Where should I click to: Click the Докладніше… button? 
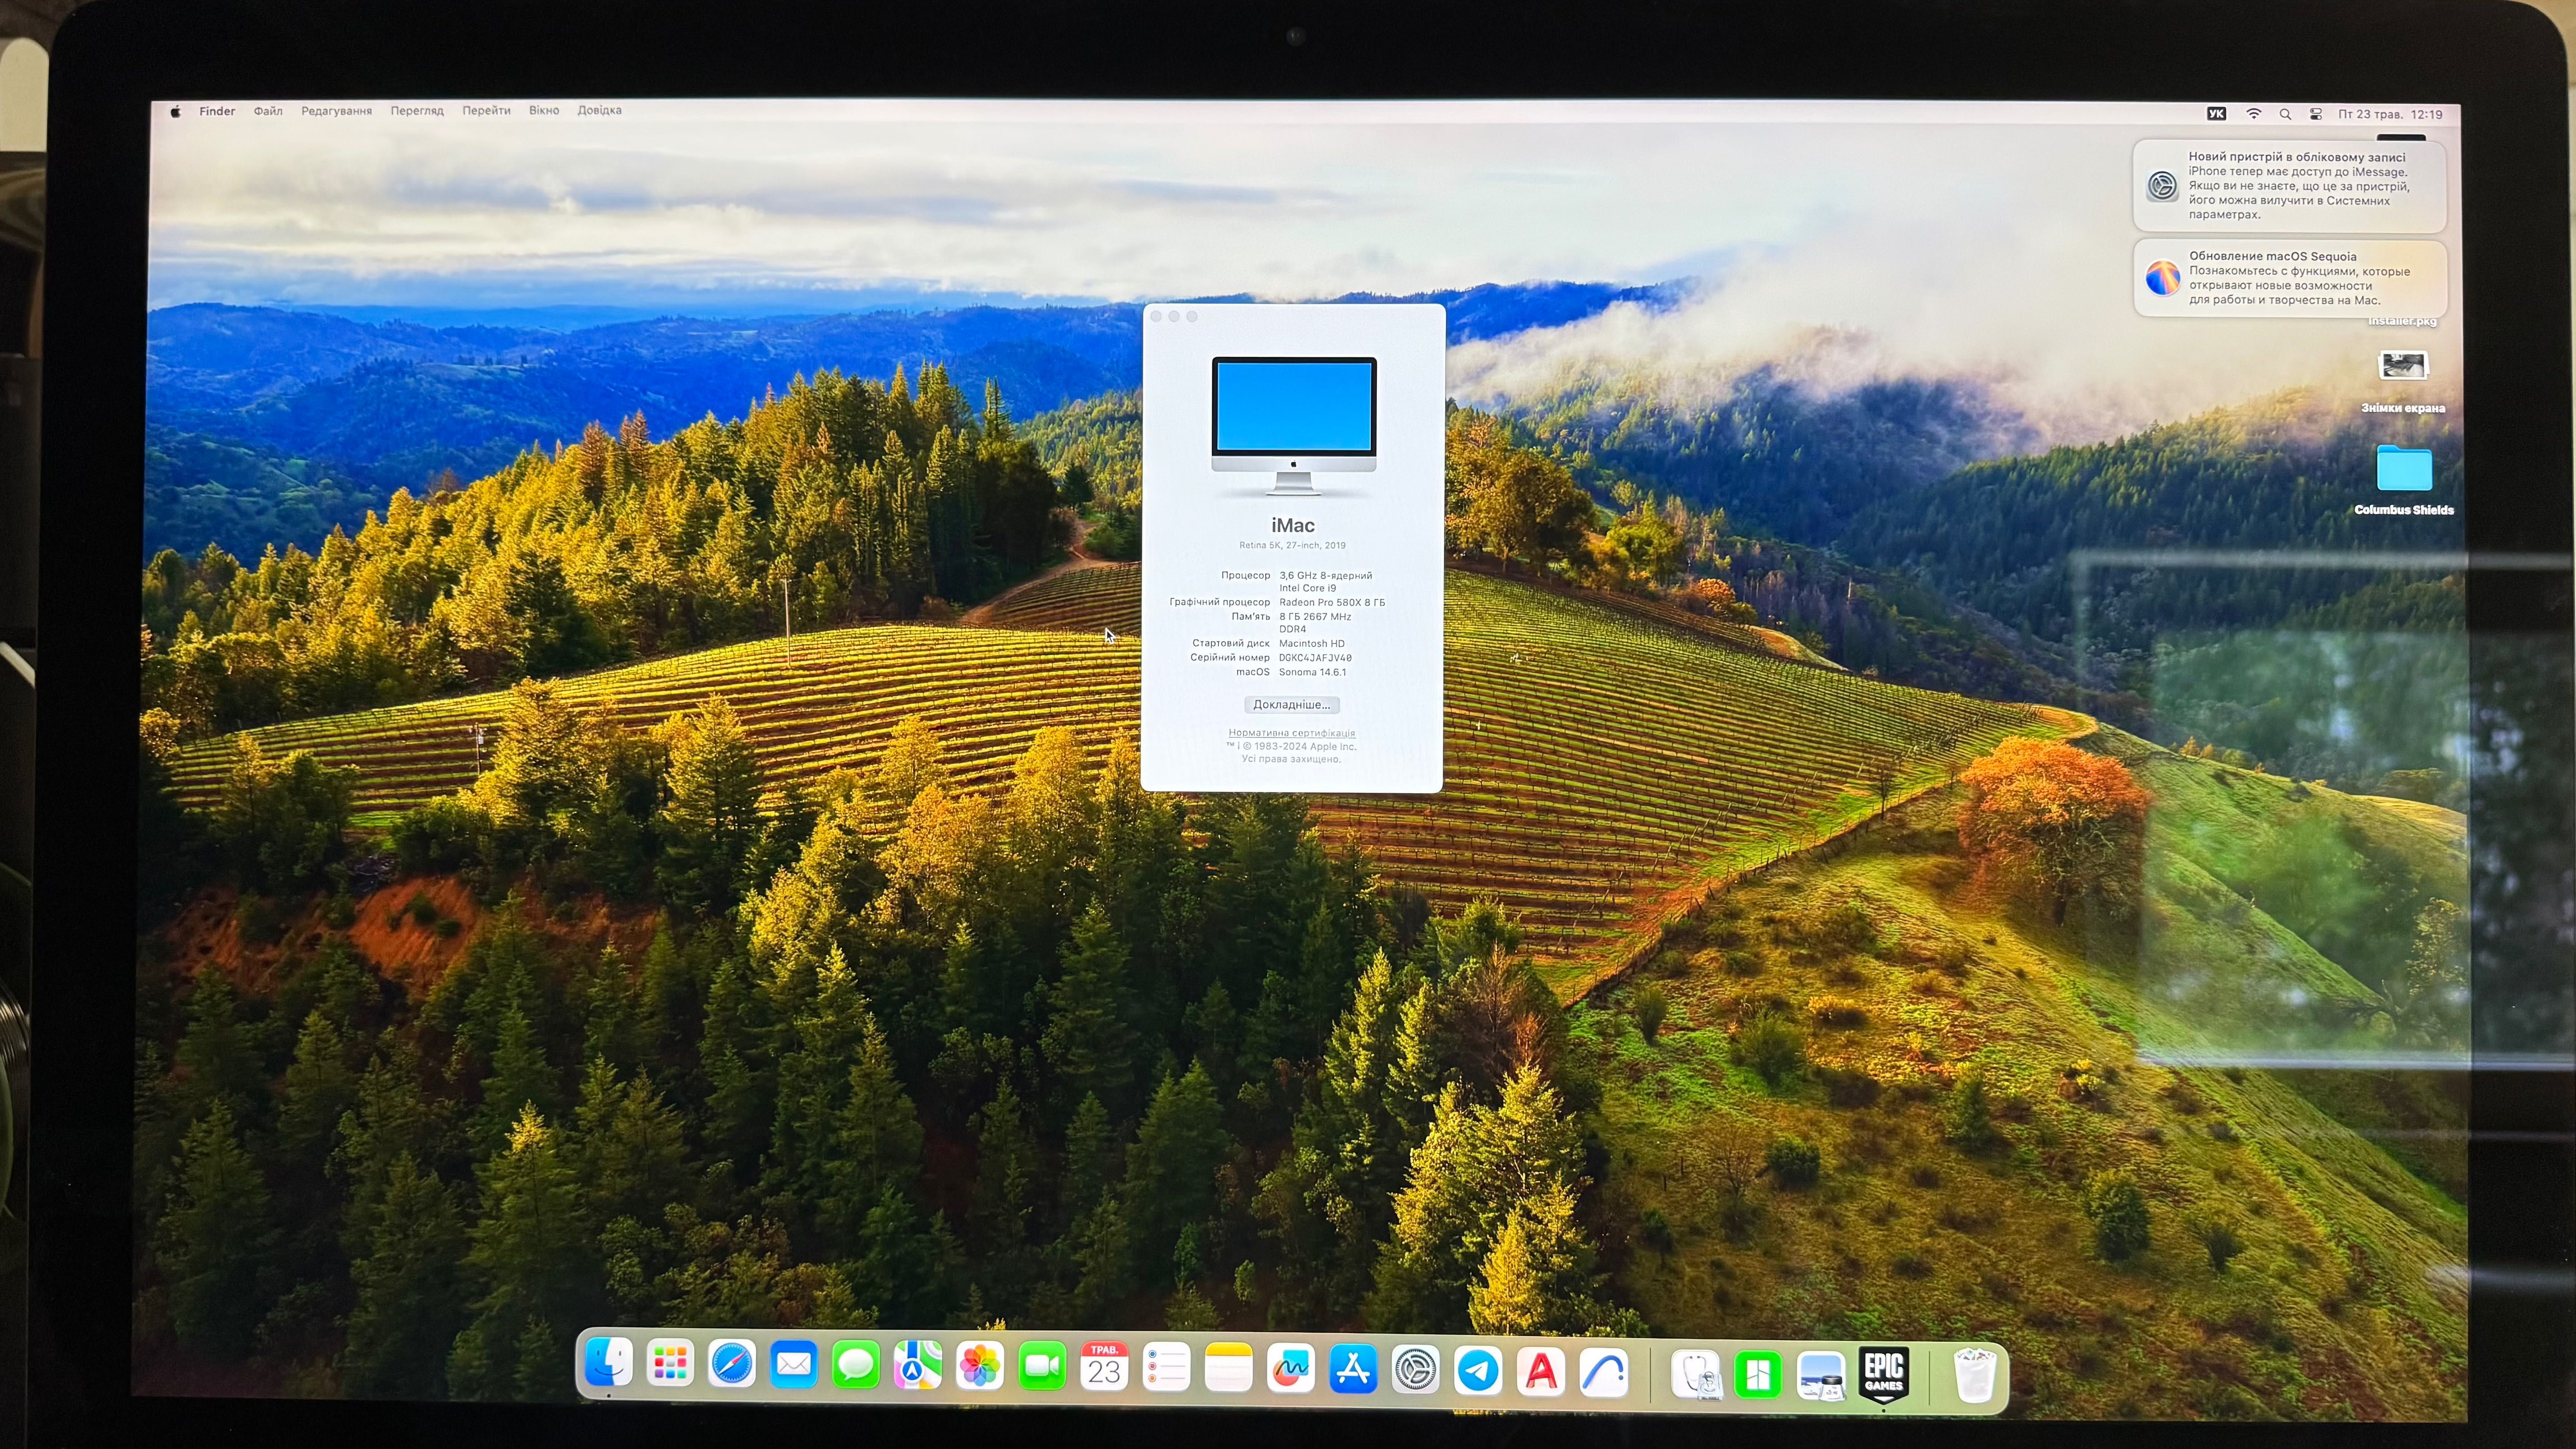[1292, 705]
